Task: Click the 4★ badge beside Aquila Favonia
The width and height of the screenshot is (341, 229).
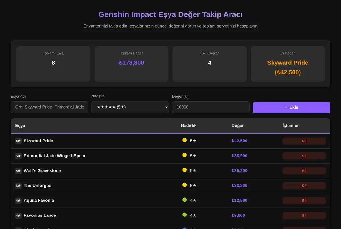Action: (18, 201)
